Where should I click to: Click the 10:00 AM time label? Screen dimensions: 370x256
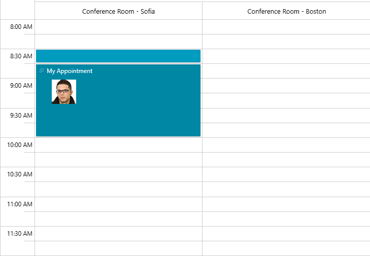20,145
